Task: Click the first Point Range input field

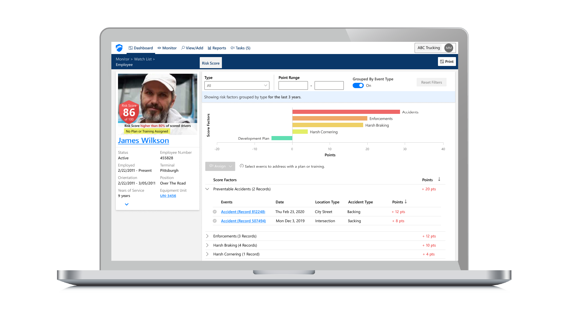Action: (x=293, y=85)
